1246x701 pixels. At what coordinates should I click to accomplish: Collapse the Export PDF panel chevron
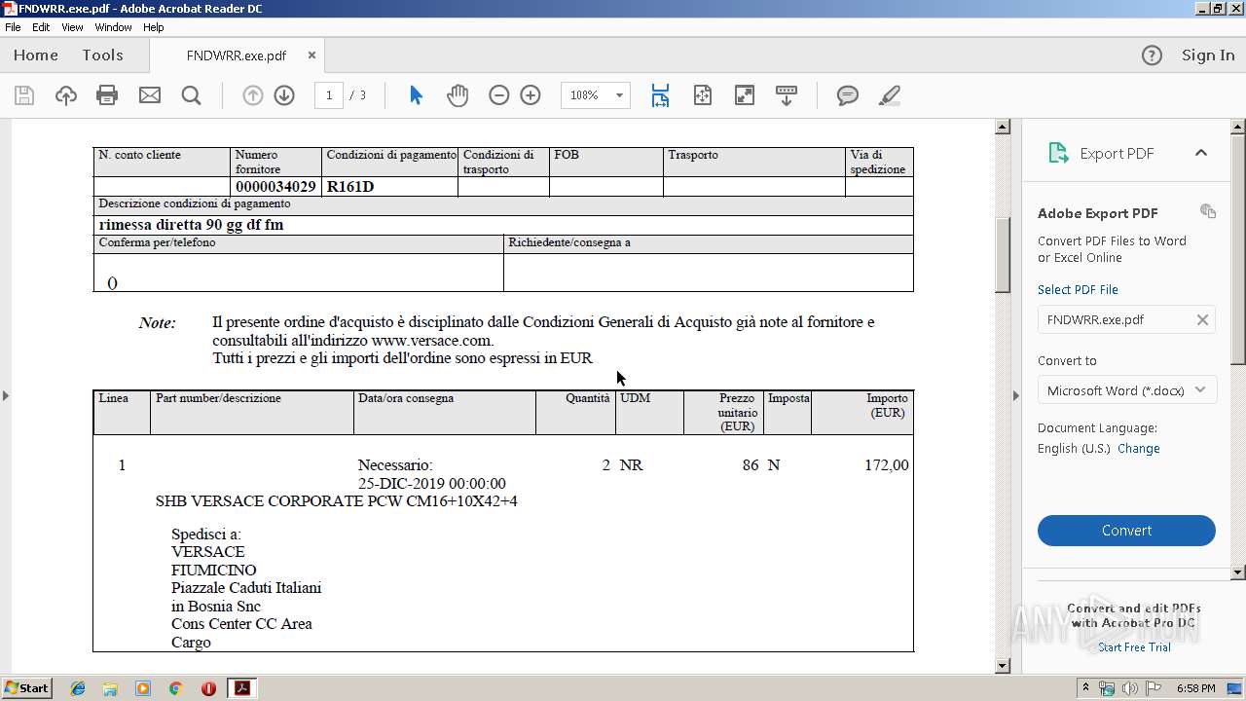click(x=1201, y=153)
